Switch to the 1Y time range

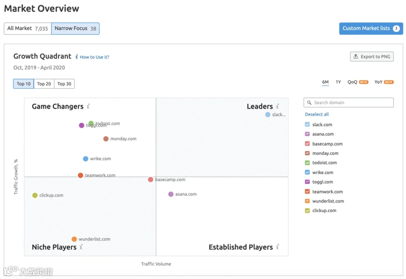338,82
